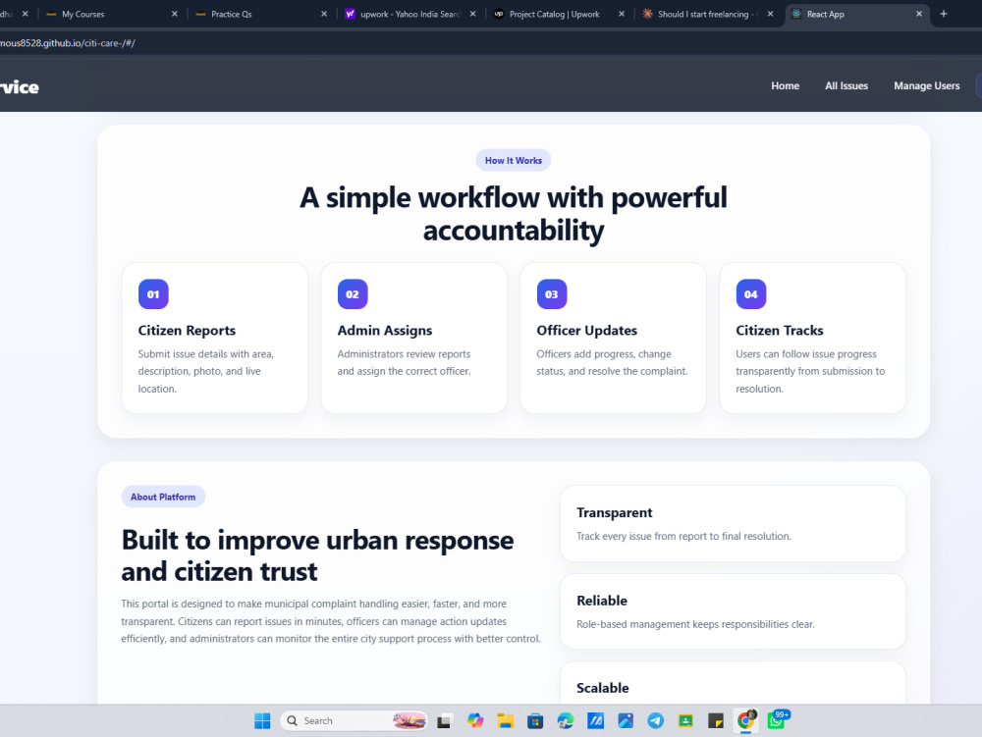982x737 pixels.
Task: Click 'Officers add progress, change status' description
Action: (612, 363)
